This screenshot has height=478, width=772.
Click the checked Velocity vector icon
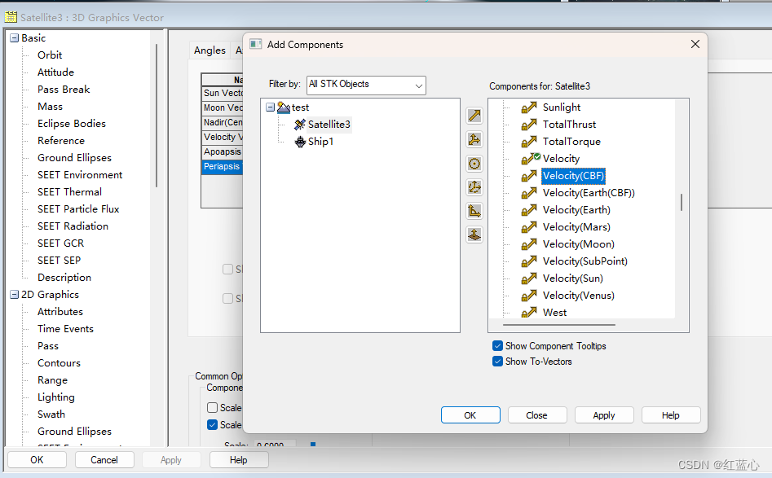(x=529, y=158)
